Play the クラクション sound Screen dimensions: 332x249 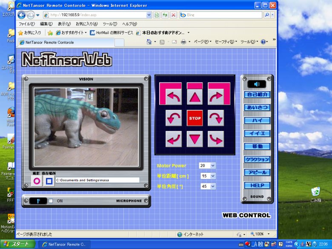tap(257, 159)
